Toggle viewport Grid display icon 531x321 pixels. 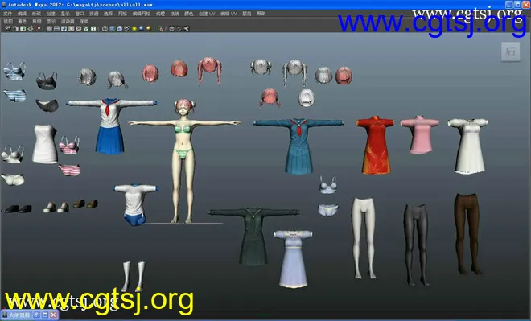pyautogui.click(x=49, y=28)
